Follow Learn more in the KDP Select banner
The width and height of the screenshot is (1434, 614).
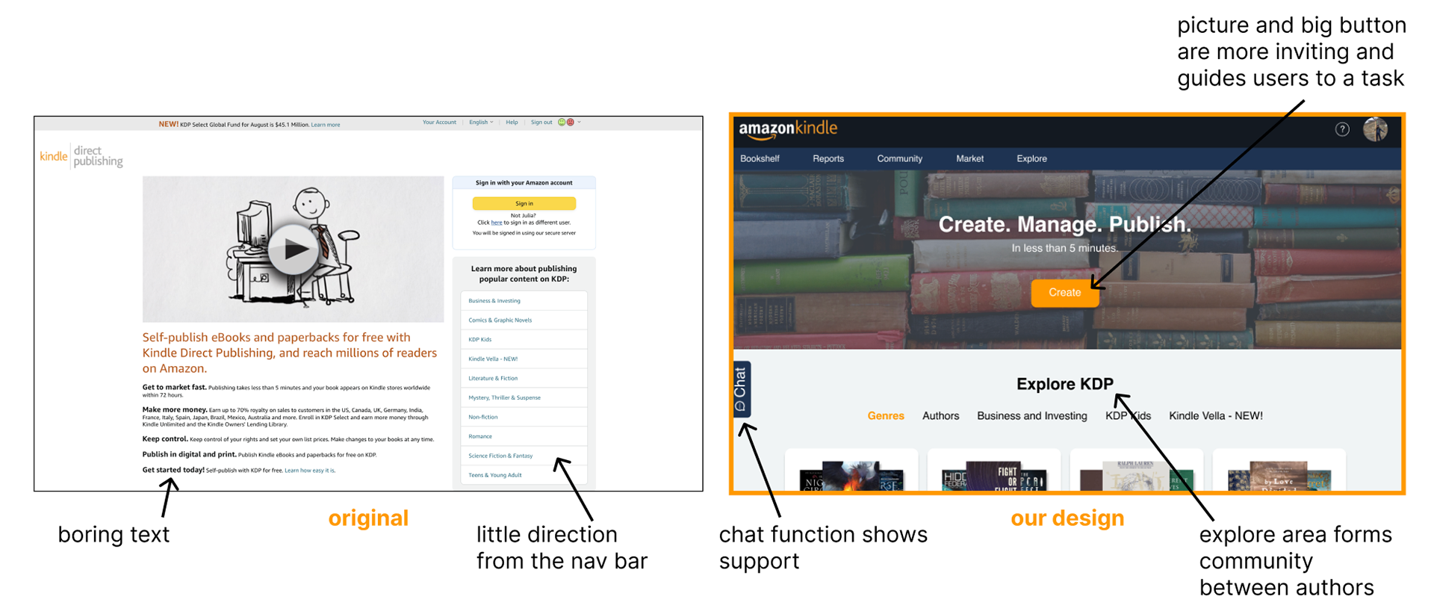(x=326, y=125)
